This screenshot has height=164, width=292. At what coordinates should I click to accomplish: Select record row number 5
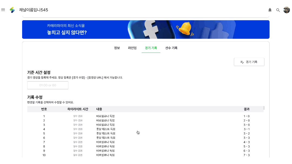(145, 133)
